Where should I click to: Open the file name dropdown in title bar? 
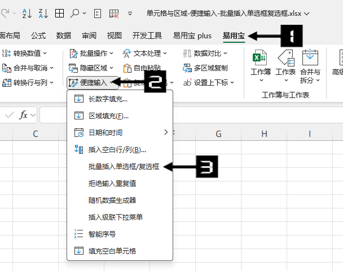(x=307, y=14)
